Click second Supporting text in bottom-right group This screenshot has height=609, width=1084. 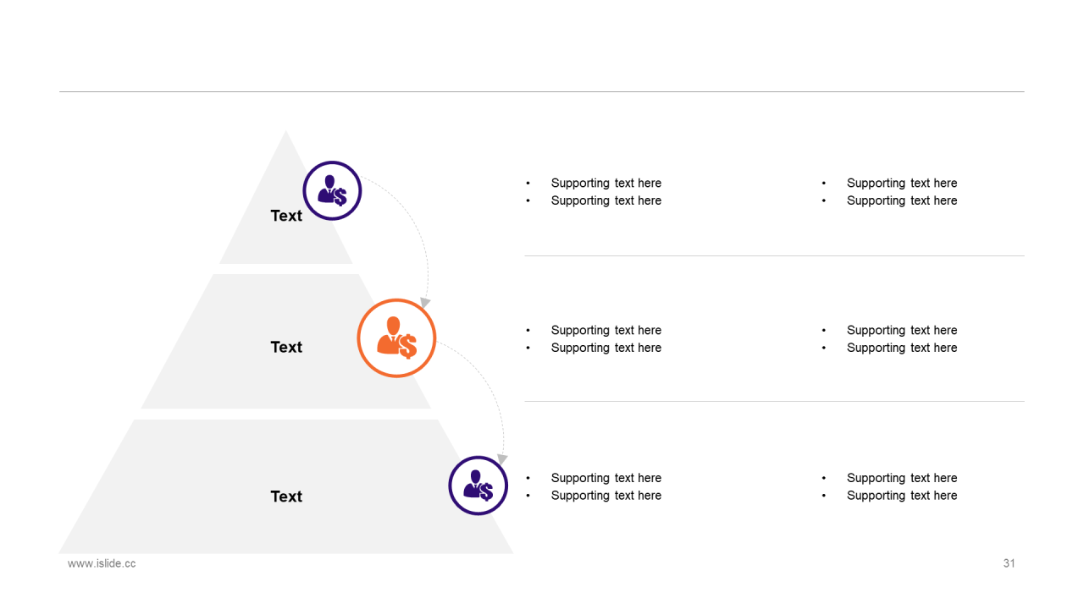[902, 496]
